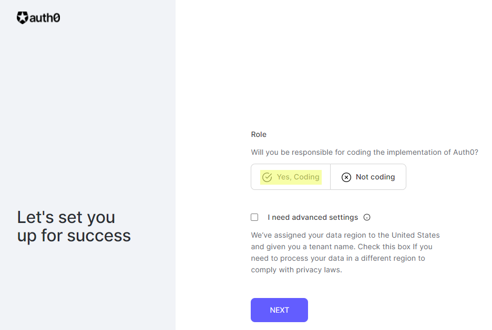The image size is (492, 330).
Task: Open the info icon beside advanced settings
Action: 367,217
